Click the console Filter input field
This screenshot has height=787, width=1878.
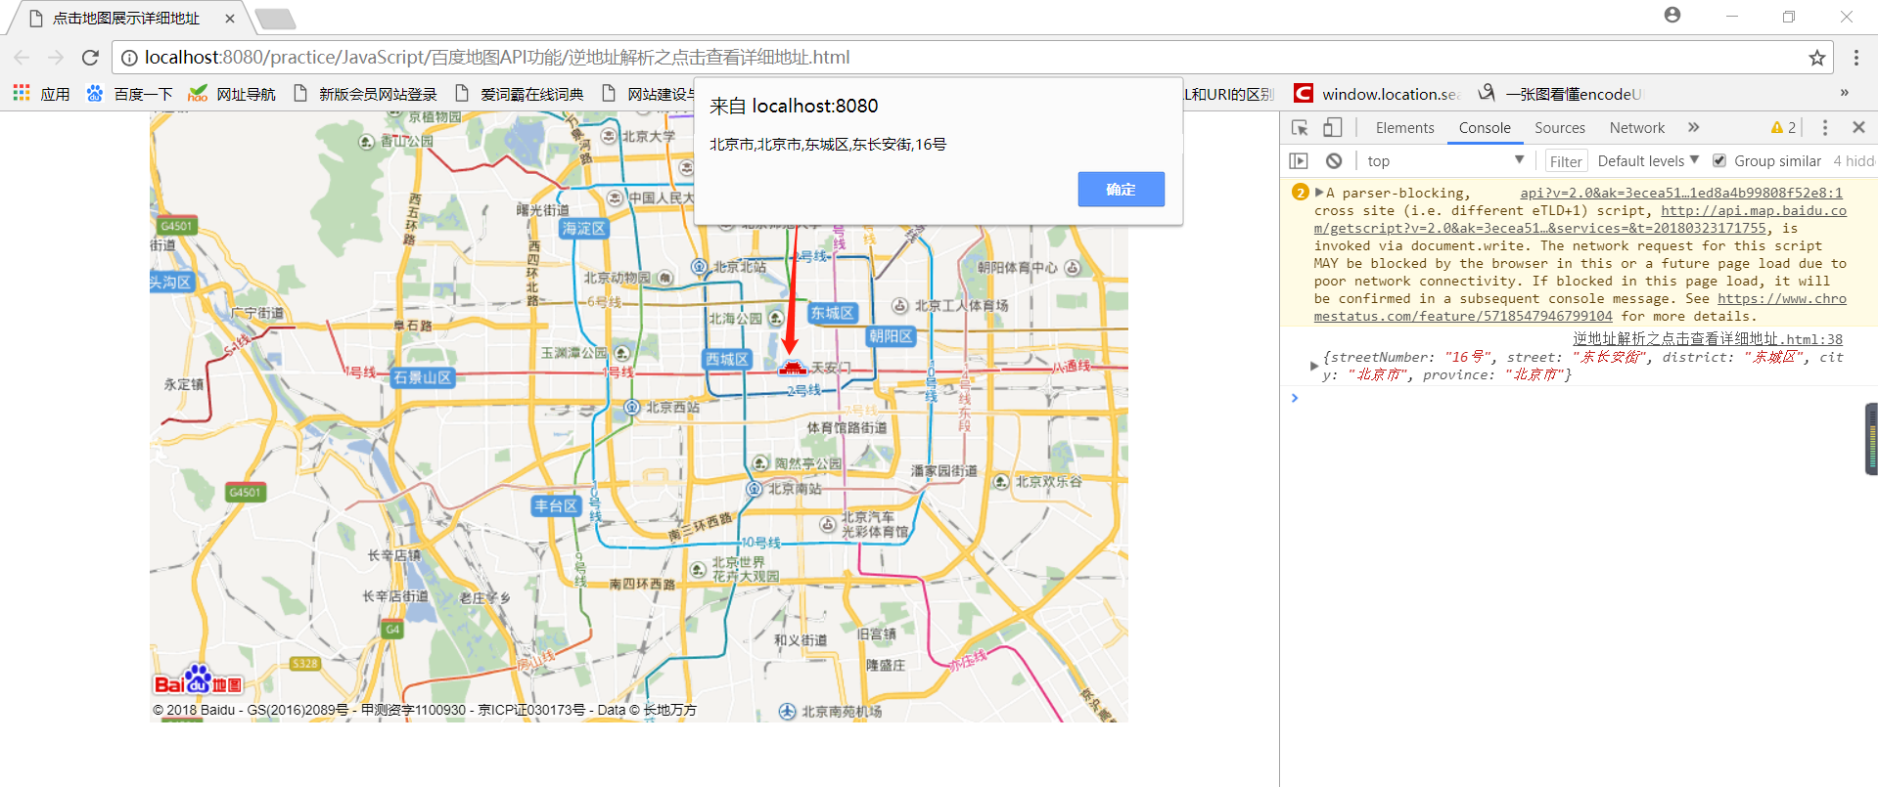coord(1566,161)
